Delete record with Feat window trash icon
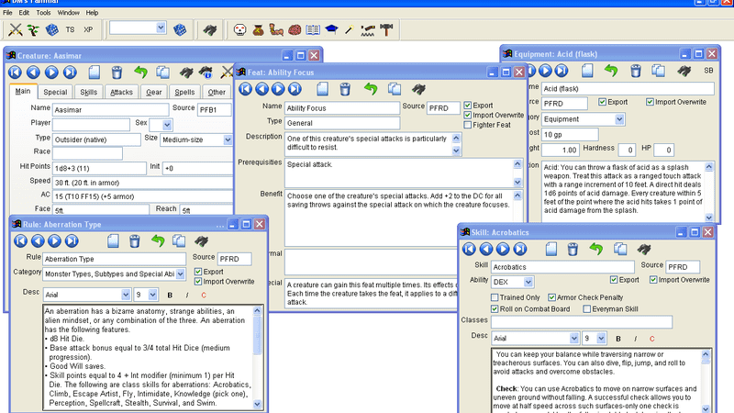Screen dimensions: 734x413 coord(344,89)
